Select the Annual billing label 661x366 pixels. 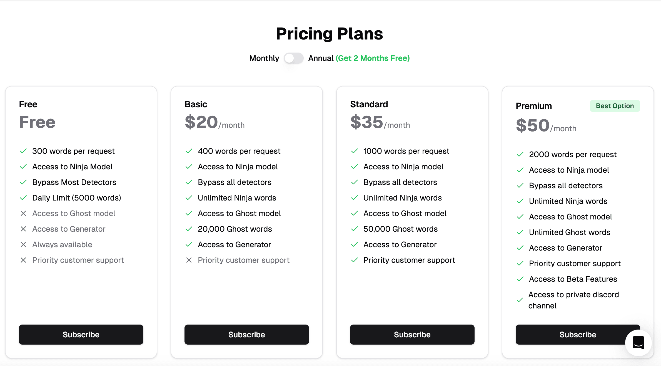pyautogui.click(x=321, y=58)
